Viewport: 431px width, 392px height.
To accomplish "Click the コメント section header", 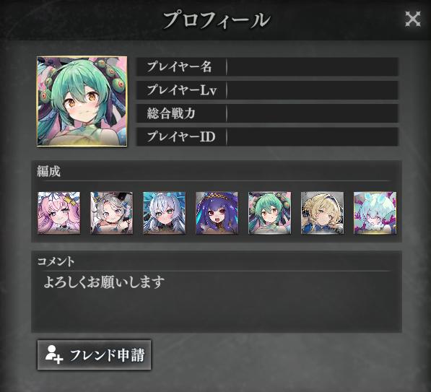I will 56,261.
